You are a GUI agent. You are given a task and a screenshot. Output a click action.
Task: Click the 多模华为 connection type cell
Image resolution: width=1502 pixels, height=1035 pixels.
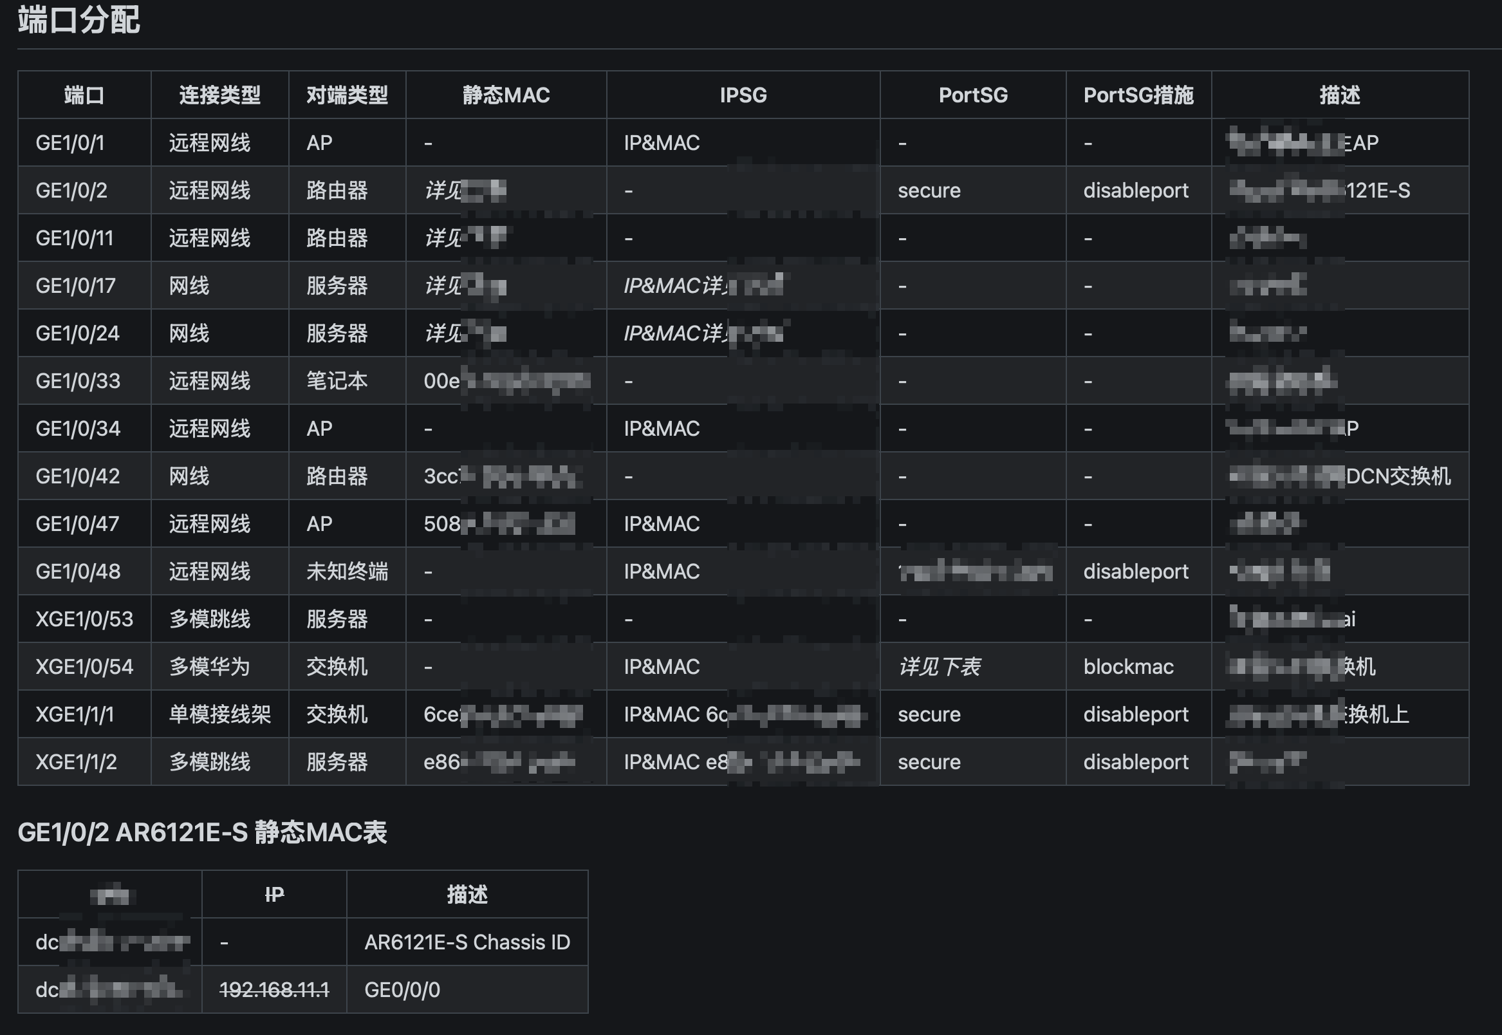(209, 667)
